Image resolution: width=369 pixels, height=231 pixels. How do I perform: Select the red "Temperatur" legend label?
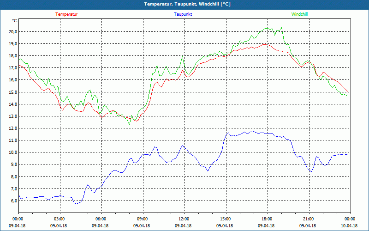tap(66, 14)
